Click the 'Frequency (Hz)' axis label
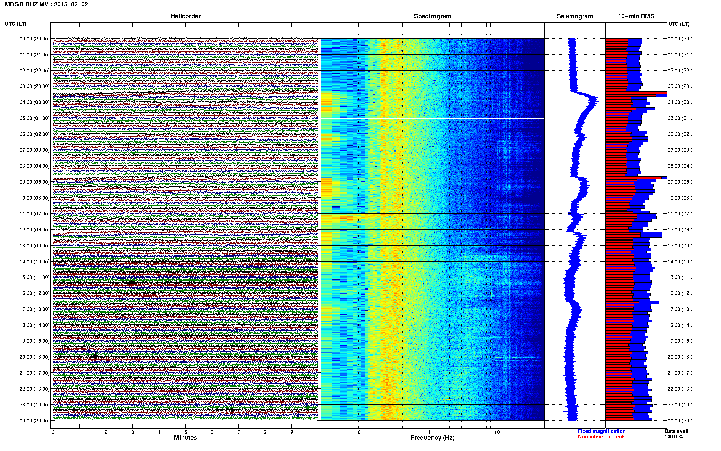721x451 pixels. [432, 438]
